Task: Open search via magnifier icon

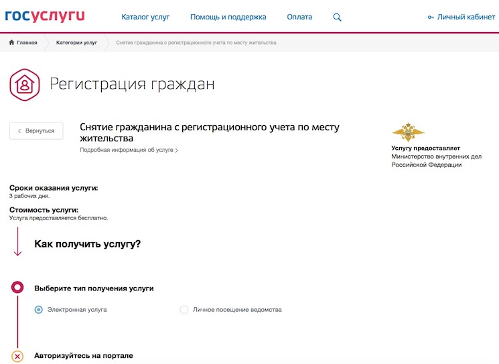Action: point(338,17)
